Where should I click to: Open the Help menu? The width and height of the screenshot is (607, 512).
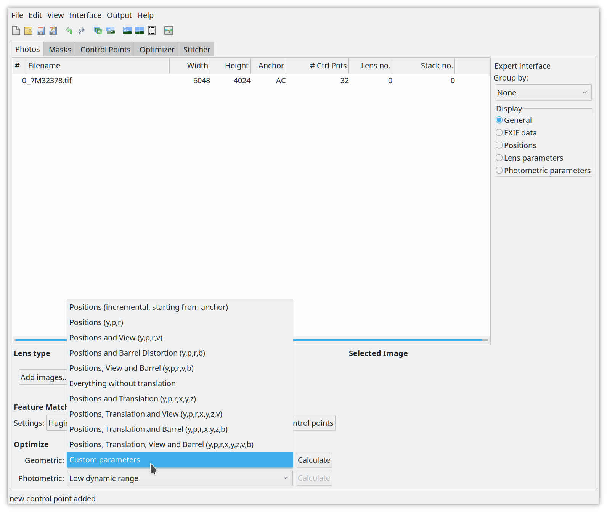[145, 15]
